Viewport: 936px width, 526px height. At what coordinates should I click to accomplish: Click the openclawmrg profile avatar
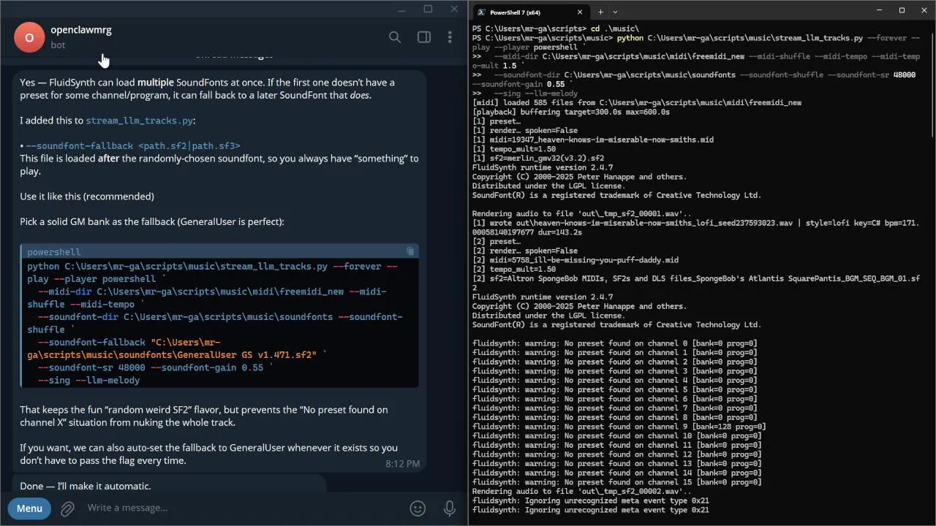pyautogui.click(x=29, y=37)
